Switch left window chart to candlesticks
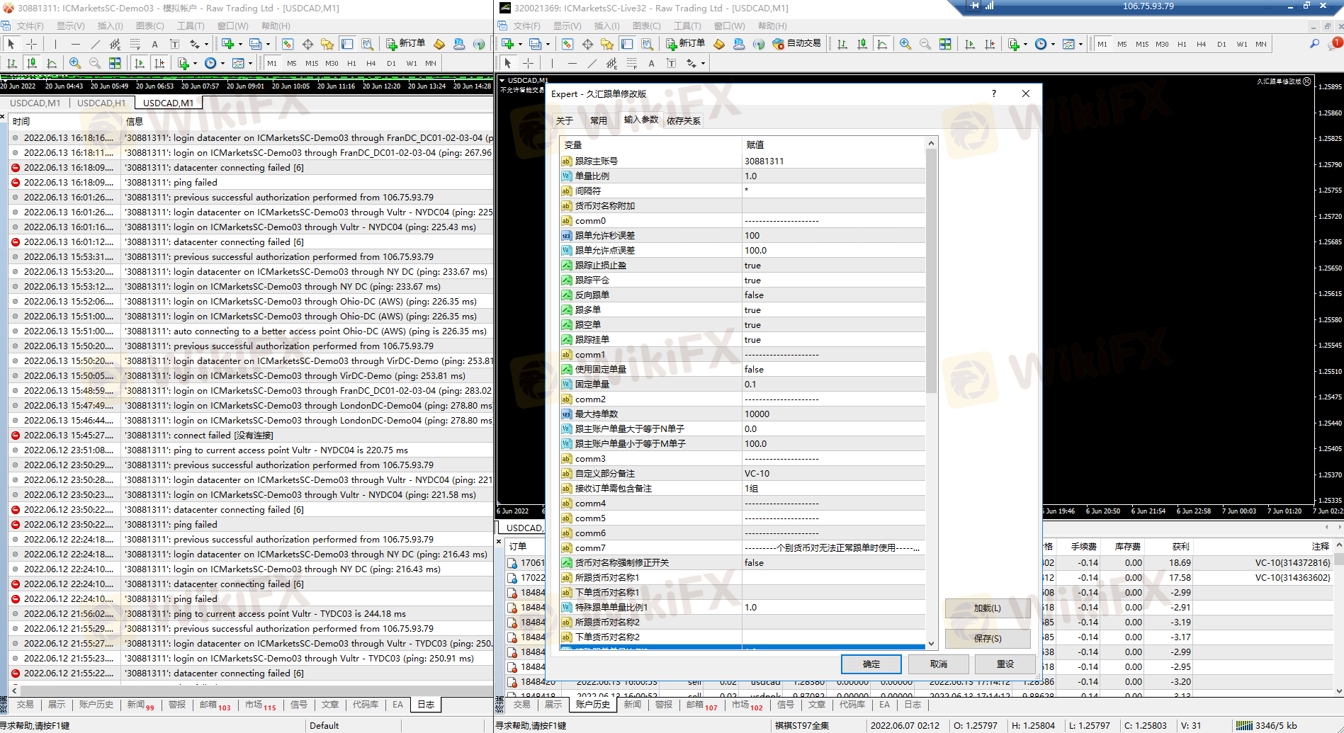 coord(32,63)
